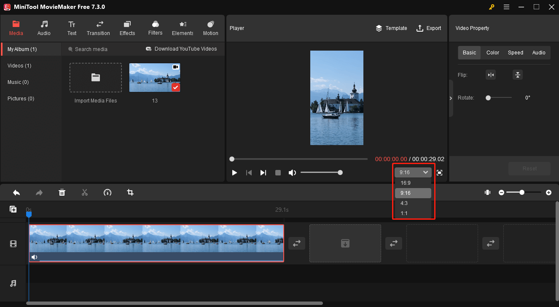Open the hamburger main menu
This screenshot has width=559, height=307.
[x=506, y=7]
